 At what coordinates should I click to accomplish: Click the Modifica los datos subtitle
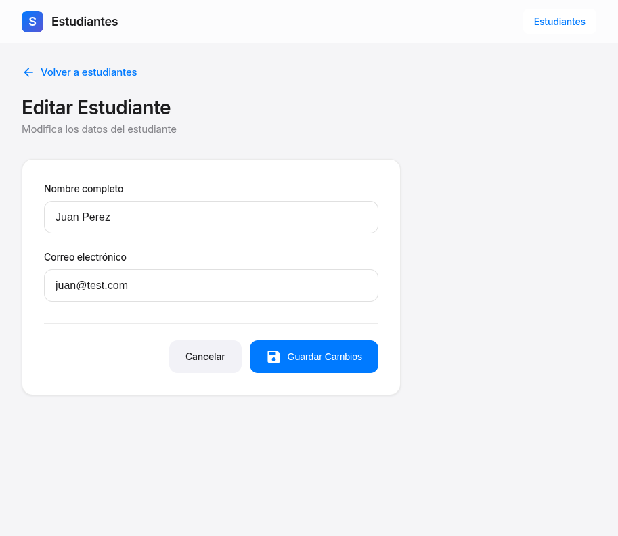click(x=99, y=129)
